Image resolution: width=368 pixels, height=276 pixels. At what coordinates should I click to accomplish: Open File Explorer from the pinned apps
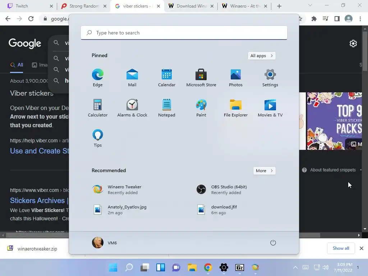236,108
